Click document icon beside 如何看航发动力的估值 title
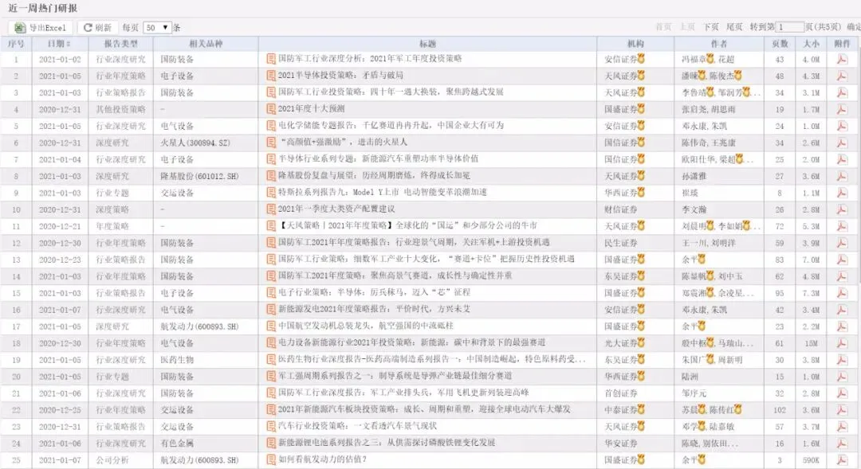This screenshot has height=469, width=861. [x=271, y=459]
